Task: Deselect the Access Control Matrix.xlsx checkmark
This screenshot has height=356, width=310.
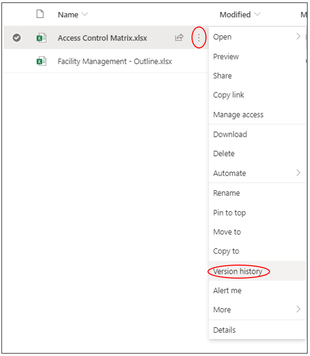Action: (x=16, y=37)
